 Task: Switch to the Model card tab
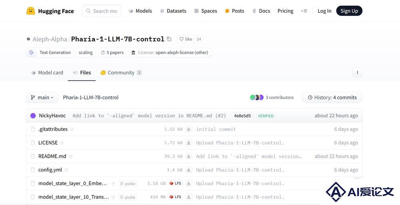[x=47, y=73]
